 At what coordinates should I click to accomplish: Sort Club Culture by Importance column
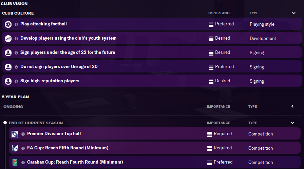point(220,13)
